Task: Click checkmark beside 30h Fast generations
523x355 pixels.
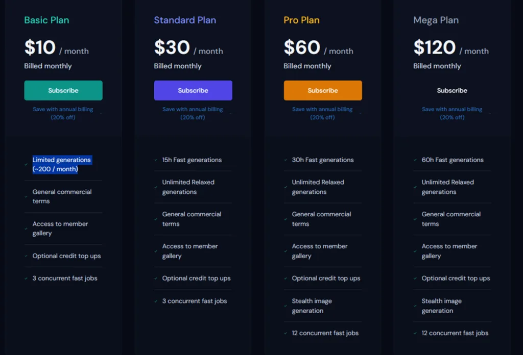Action: 286,160
